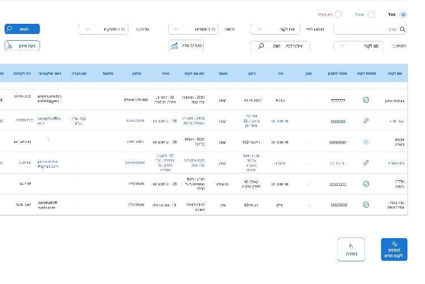Screen dimensions: 425x284
Task: Click the green checkmark status for account 7777777
Action: tap(366, 100)
